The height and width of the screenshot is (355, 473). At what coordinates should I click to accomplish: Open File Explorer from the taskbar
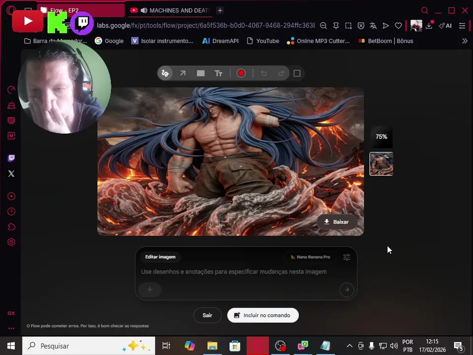pyautogui.click(x=212, y=346)
